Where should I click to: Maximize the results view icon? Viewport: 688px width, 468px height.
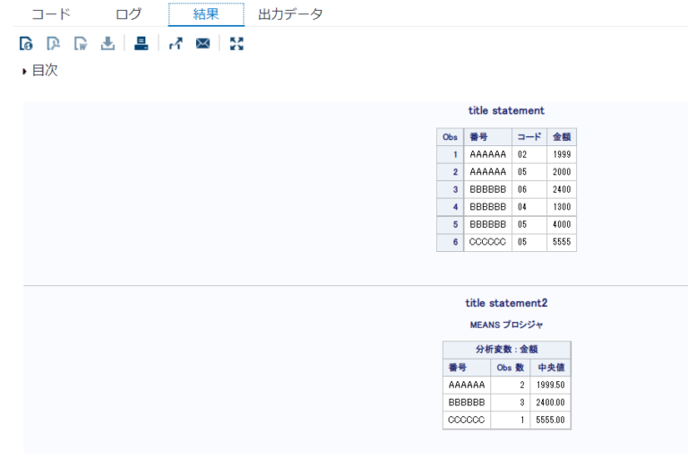[x=236, y=43]
